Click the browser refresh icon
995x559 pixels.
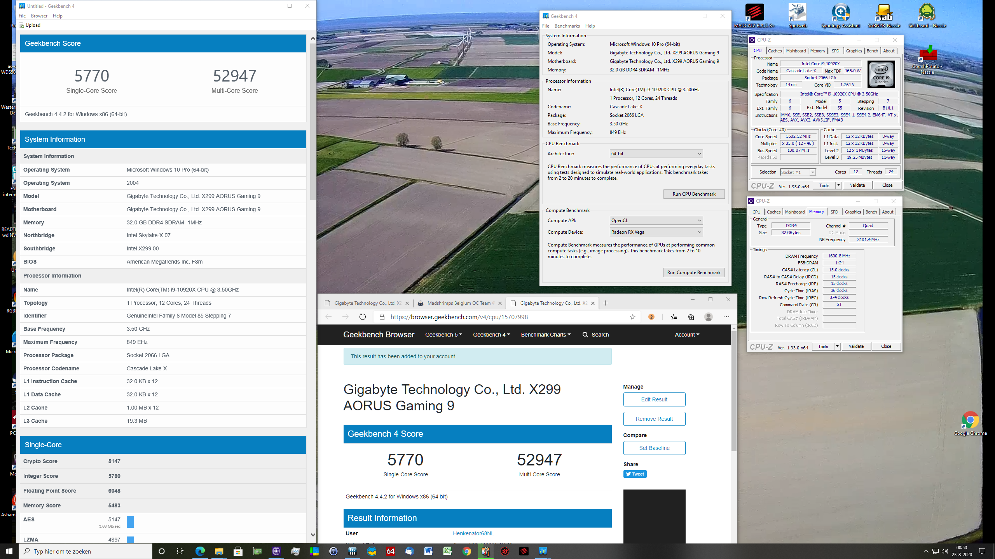[x=362, y=317]
